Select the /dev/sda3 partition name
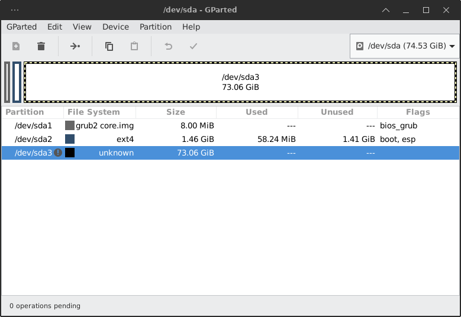This screenshot has width=461, height=317. point(33,153)
